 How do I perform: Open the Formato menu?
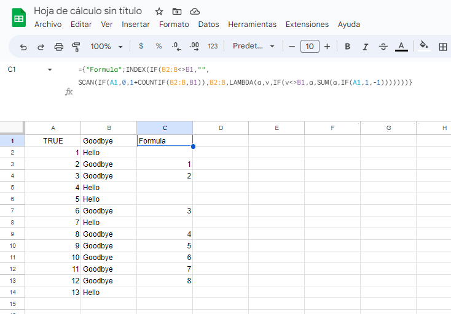click(x=174, y=25)
